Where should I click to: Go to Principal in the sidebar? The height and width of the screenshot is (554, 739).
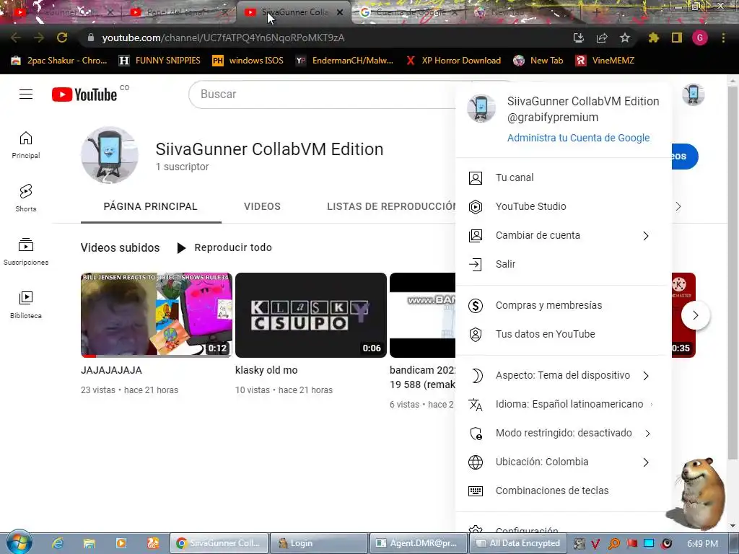click(x=26, y=144)
